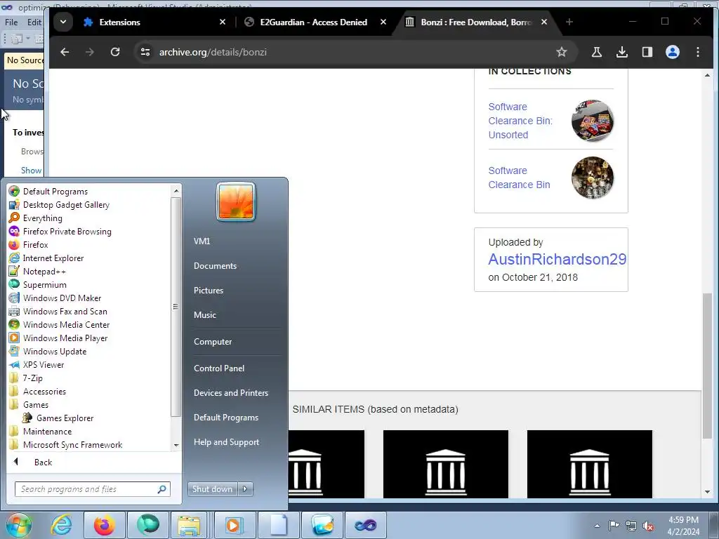Collapse the Games folder

pyautogui.click(x=36, y=405)
